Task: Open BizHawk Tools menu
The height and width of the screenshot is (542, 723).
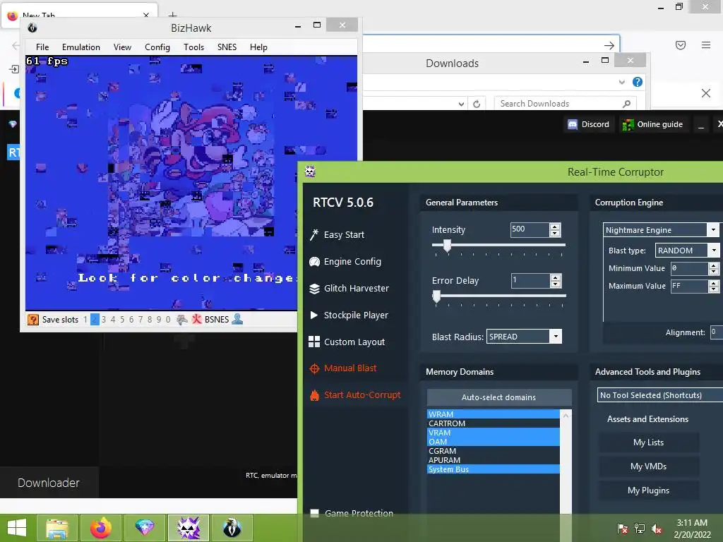Action: point(193,47)
